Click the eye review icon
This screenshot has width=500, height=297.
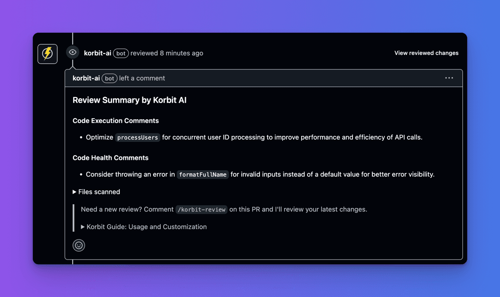(73, 52)
